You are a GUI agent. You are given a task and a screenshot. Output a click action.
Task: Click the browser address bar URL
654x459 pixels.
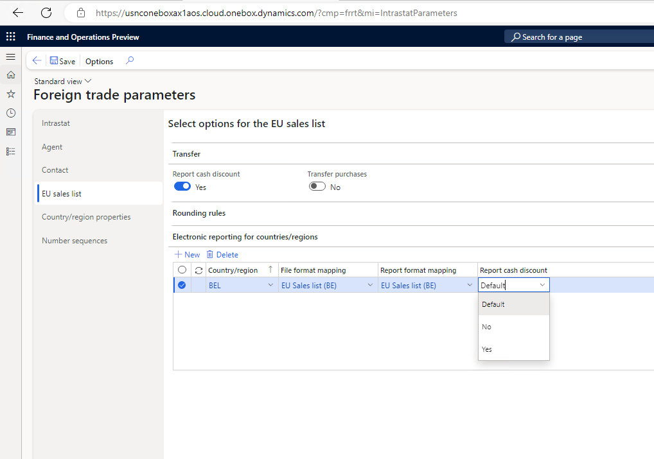(x=276, y=13)
